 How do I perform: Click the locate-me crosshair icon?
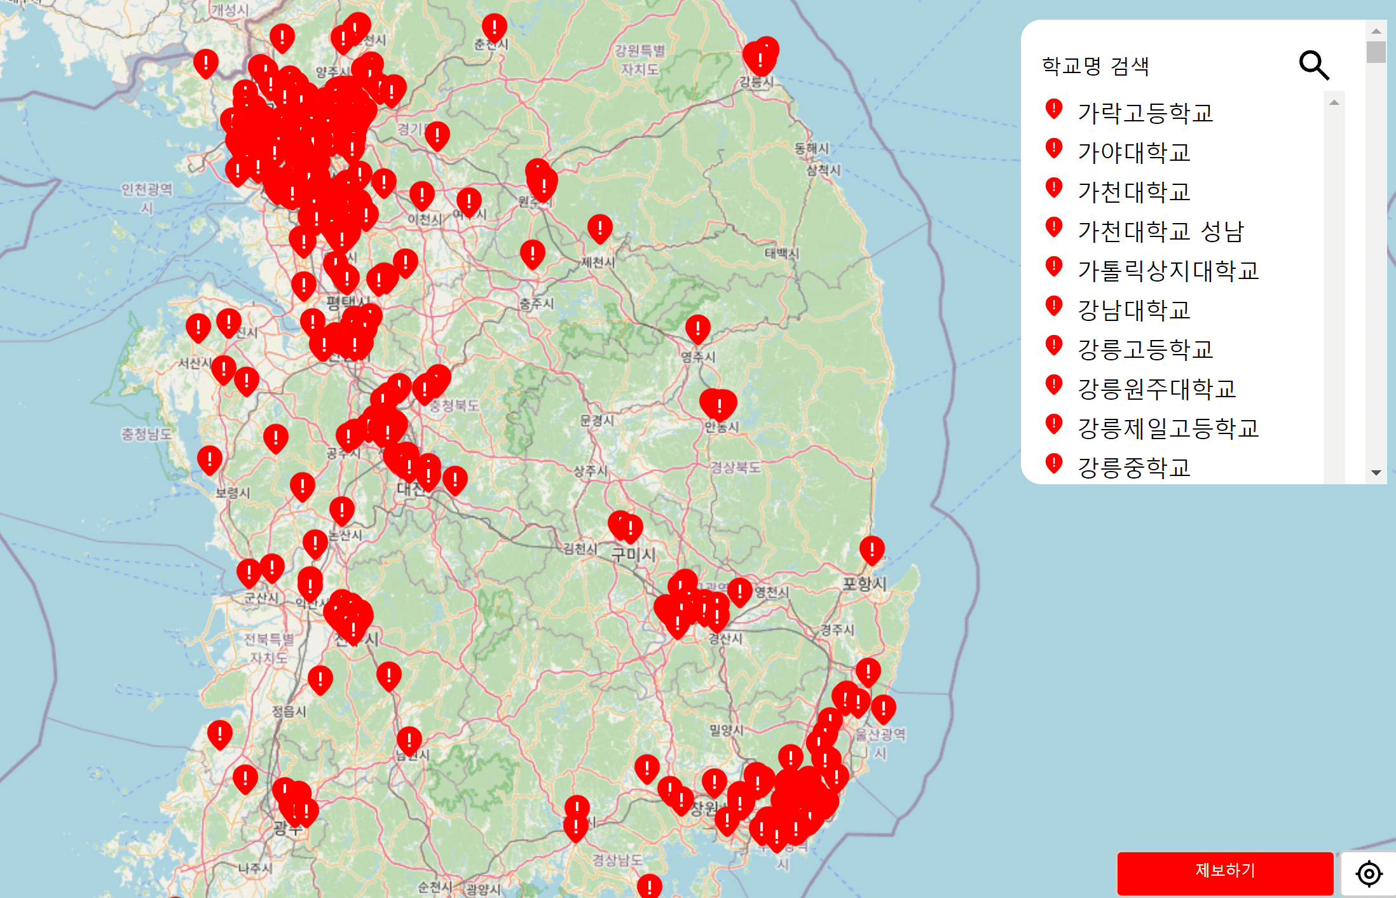tap(1369, 873)
